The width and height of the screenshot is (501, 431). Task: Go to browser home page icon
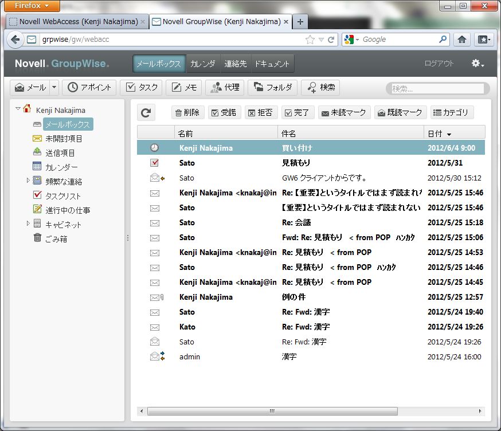(461, 40)
